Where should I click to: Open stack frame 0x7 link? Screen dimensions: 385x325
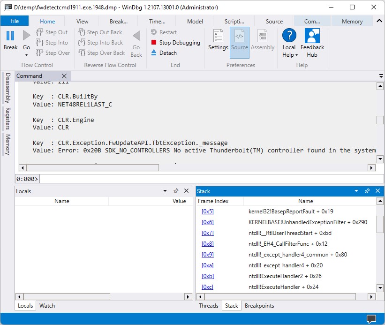207,233
